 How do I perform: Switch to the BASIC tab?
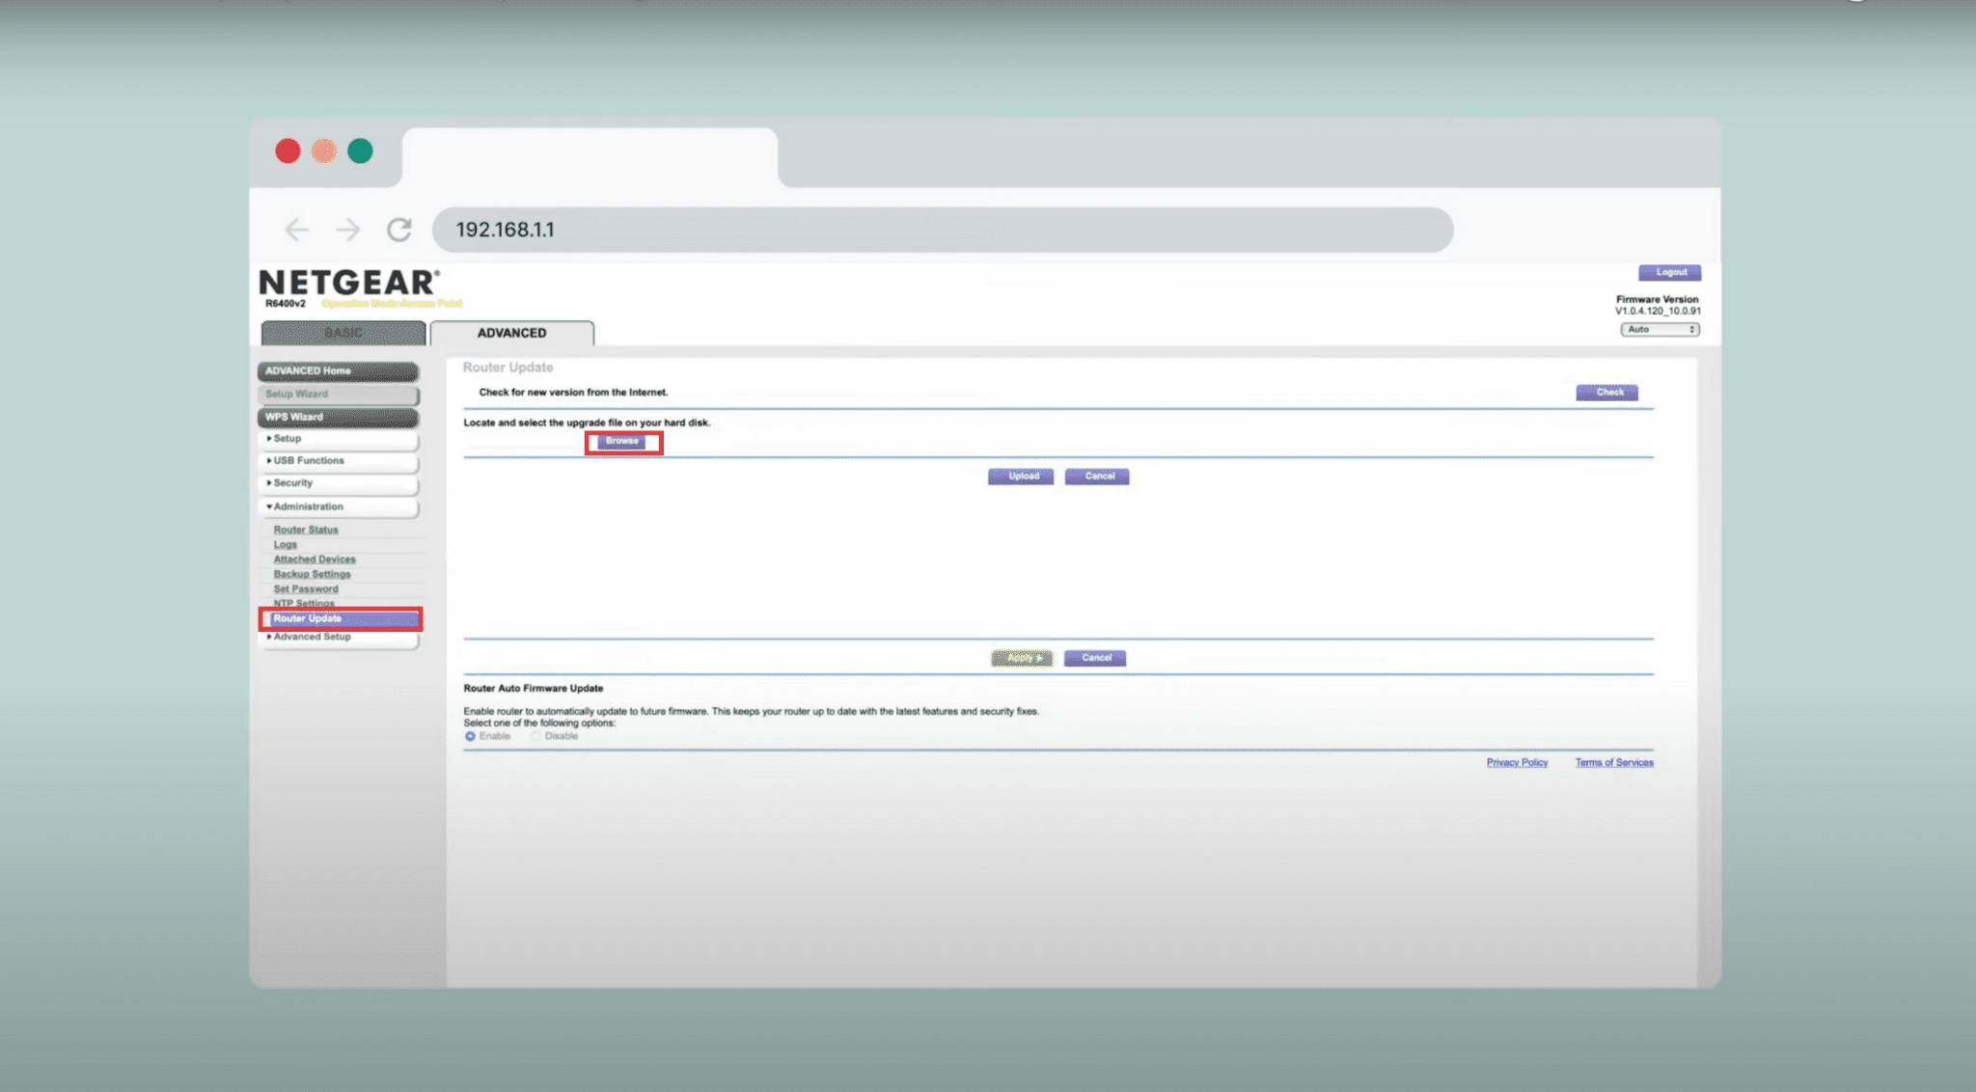click(x=343, y=333)
